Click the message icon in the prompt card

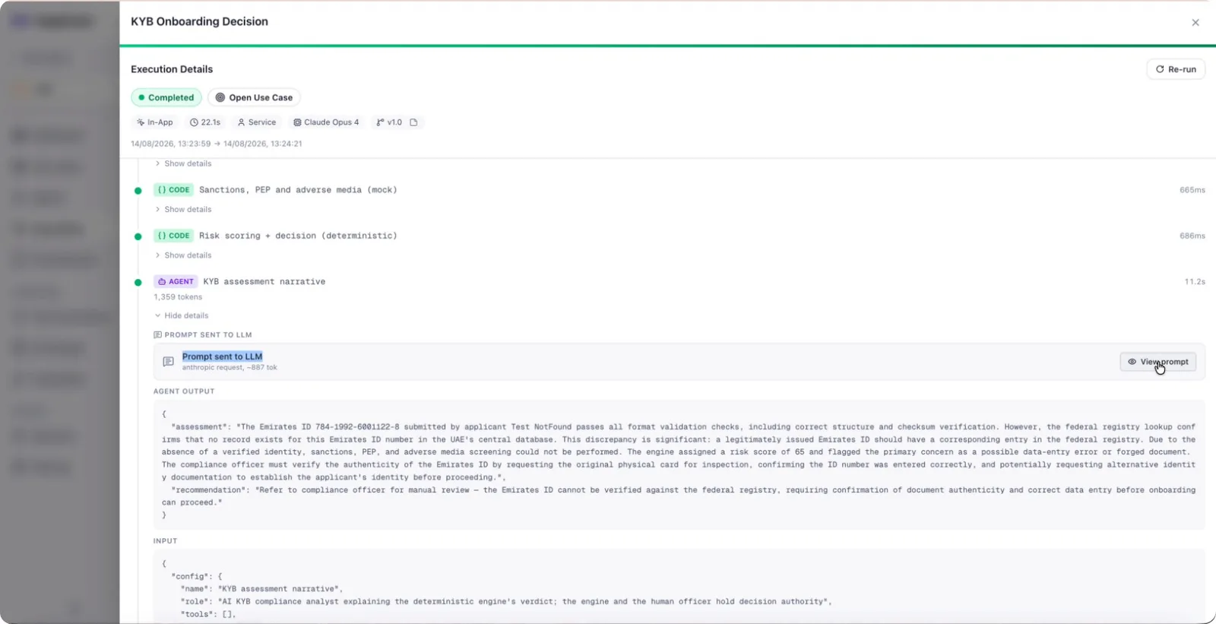pyautogui.click(x=168, y=362)
